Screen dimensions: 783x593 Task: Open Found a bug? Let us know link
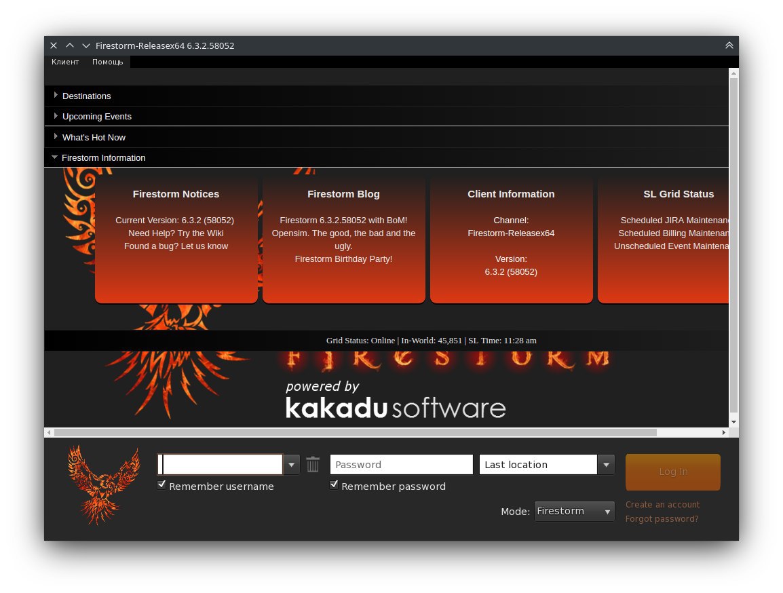pos(176,246)
